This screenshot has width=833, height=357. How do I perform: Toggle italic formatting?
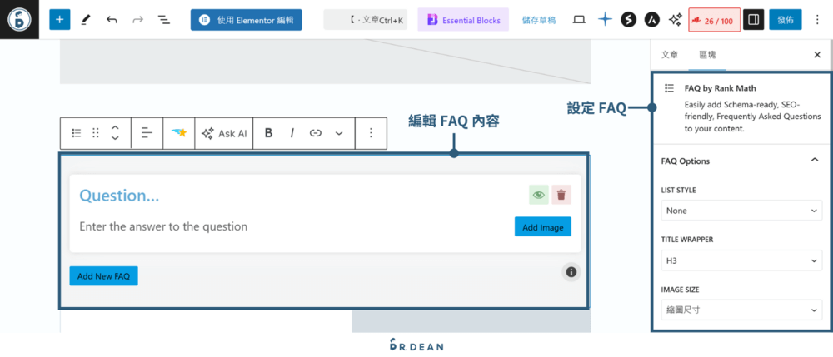coord(292,133)
